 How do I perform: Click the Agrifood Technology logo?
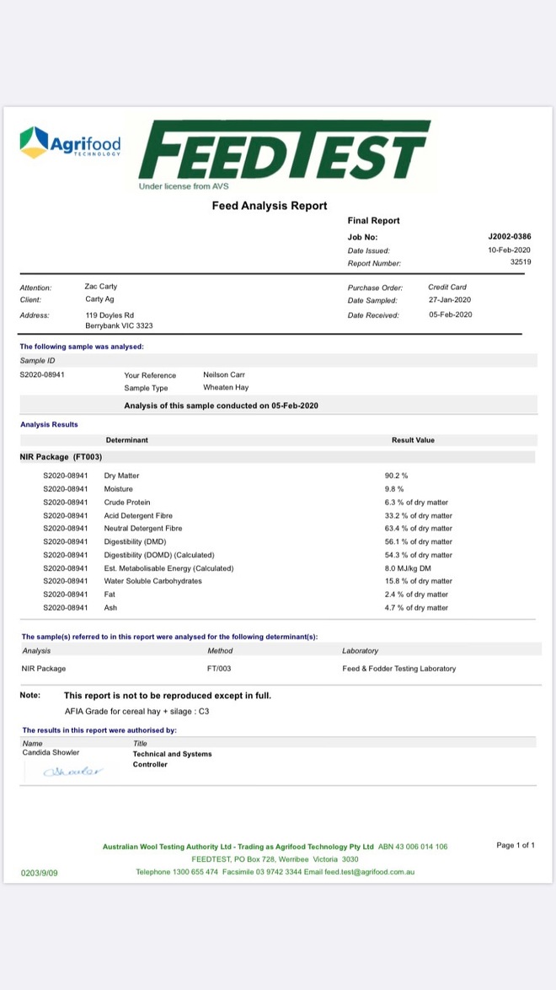coord(70,143)
